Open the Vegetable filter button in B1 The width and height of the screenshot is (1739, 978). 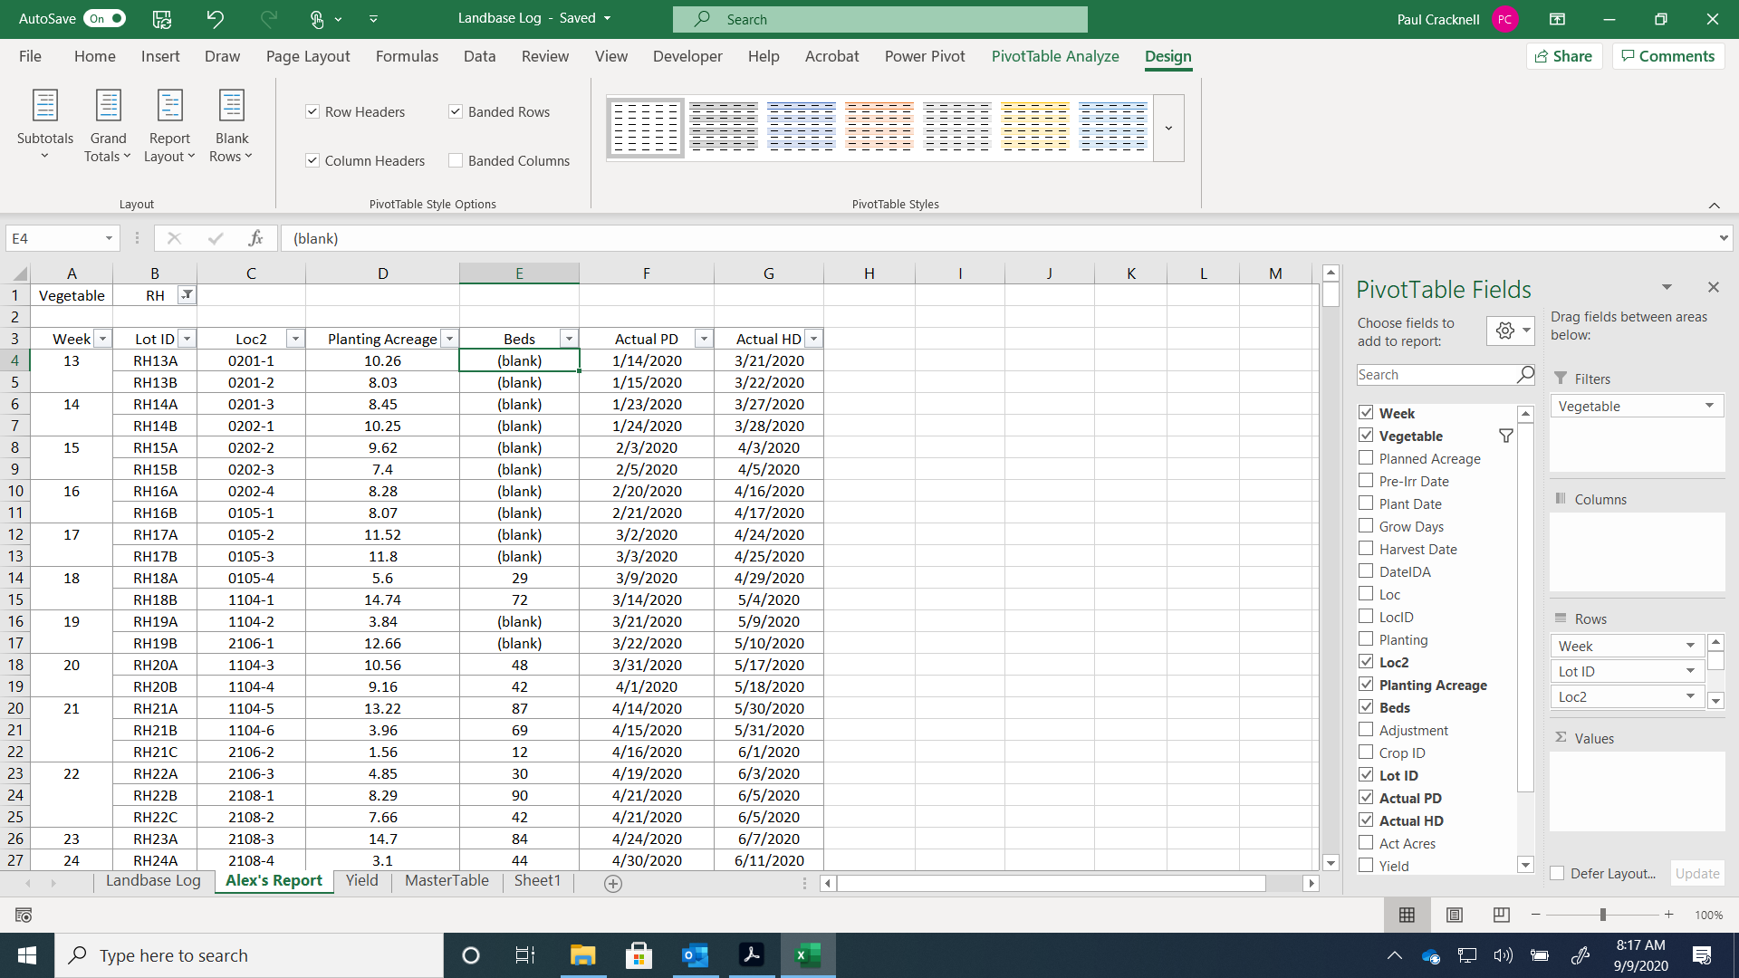coord(186,295)
